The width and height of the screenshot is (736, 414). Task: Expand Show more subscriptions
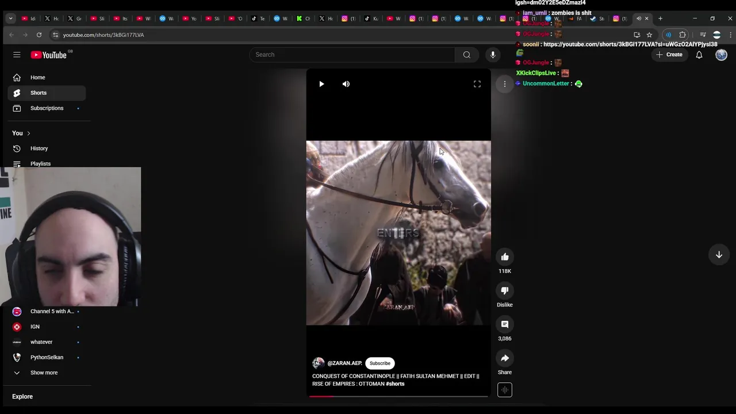click(x=47, y=373)
